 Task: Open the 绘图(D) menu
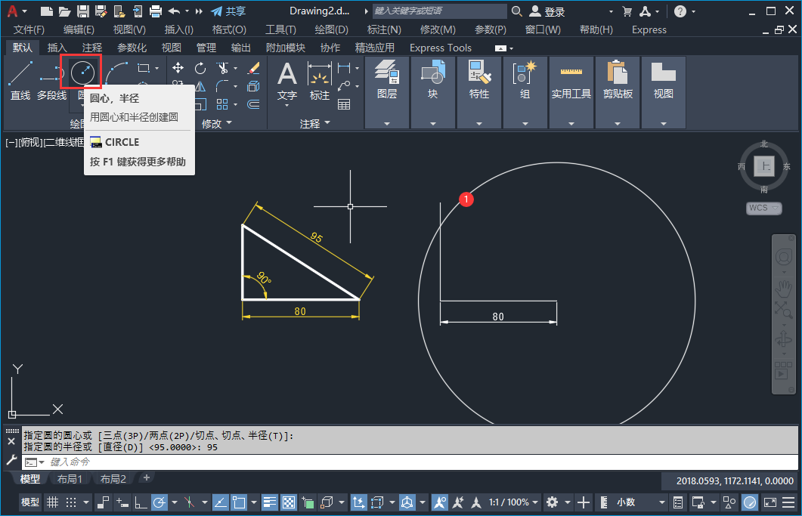[330, 29]
